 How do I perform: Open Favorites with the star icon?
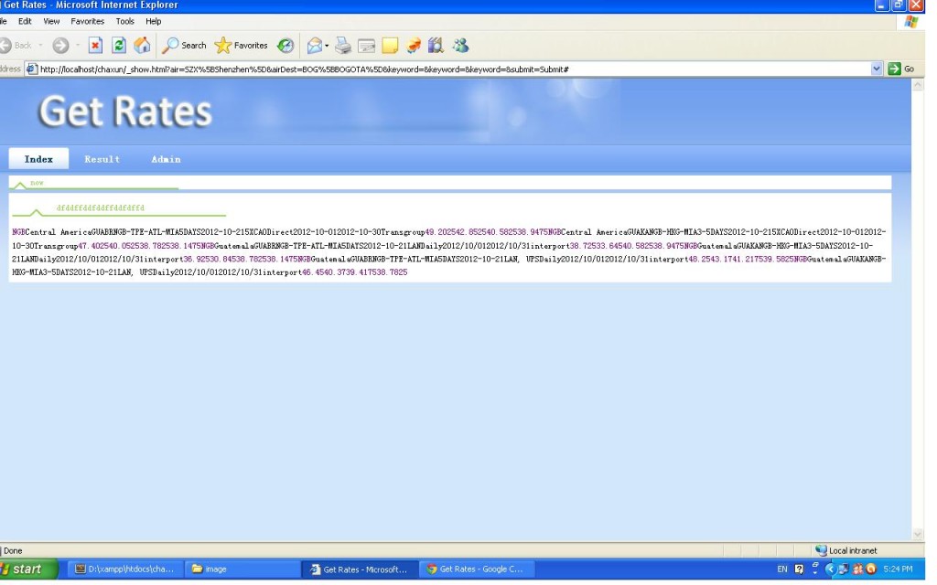(241, 46)
